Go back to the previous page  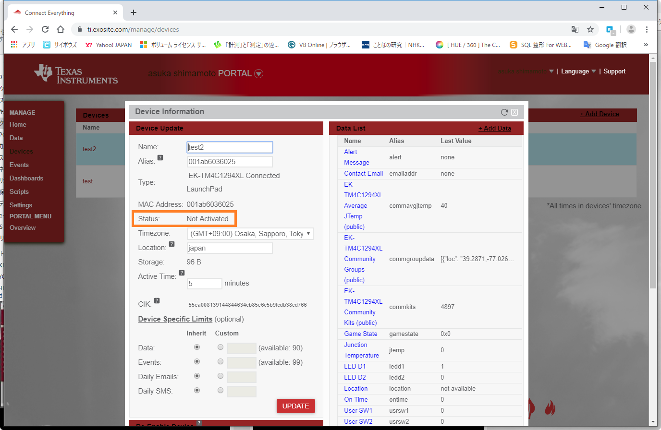(x=14, y=29)
